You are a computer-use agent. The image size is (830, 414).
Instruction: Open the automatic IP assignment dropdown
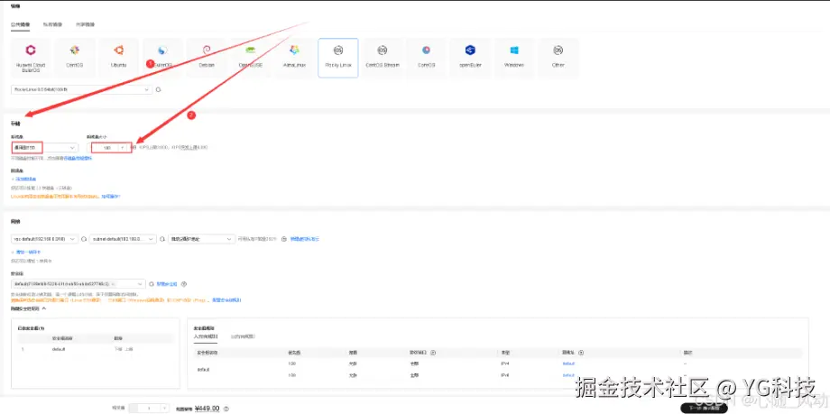point(201,239)
